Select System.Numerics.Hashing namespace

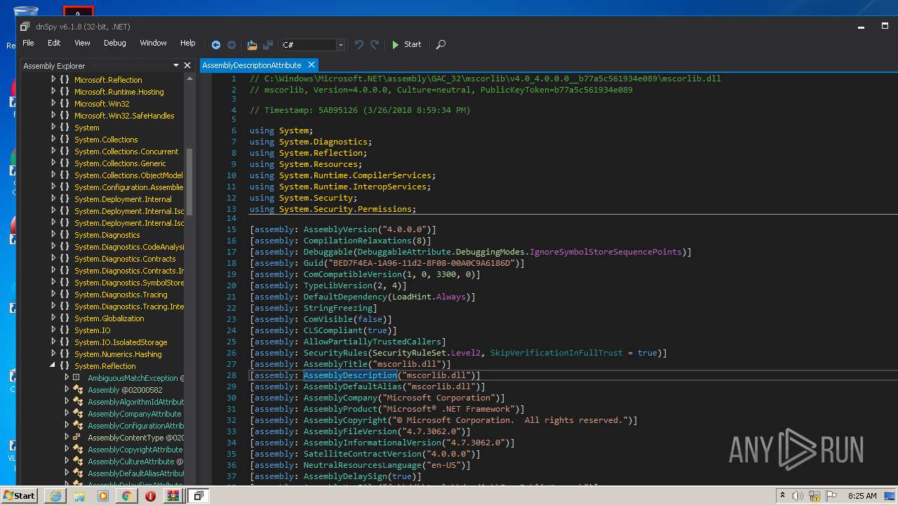coord(118,354)
